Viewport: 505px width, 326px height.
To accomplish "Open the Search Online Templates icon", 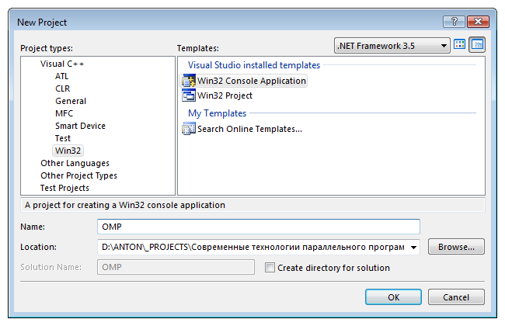I will tap(189, 129).
